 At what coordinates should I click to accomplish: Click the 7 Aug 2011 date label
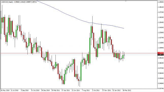point(86,90)
